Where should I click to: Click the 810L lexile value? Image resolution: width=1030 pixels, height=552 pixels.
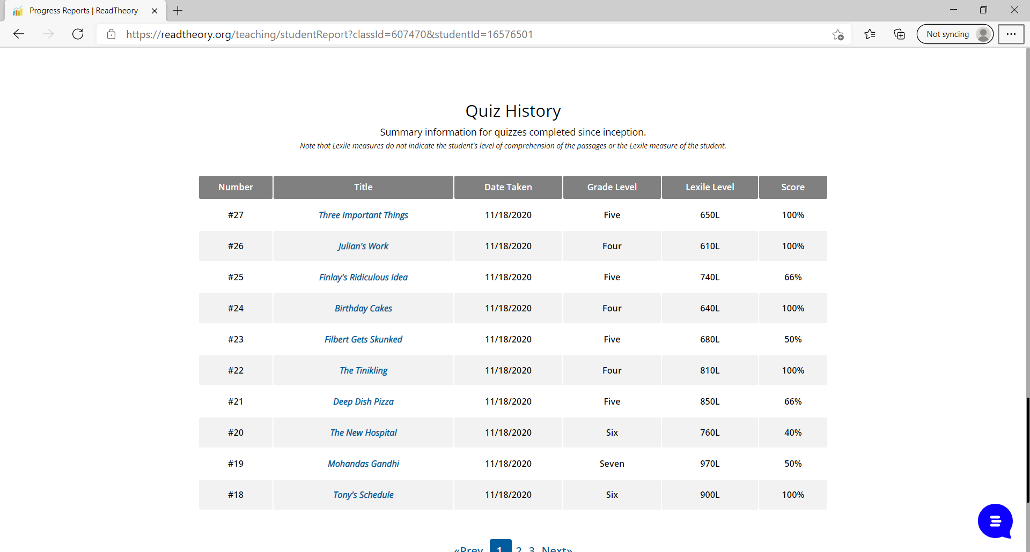pyautogui.click(x=710, y=370)
